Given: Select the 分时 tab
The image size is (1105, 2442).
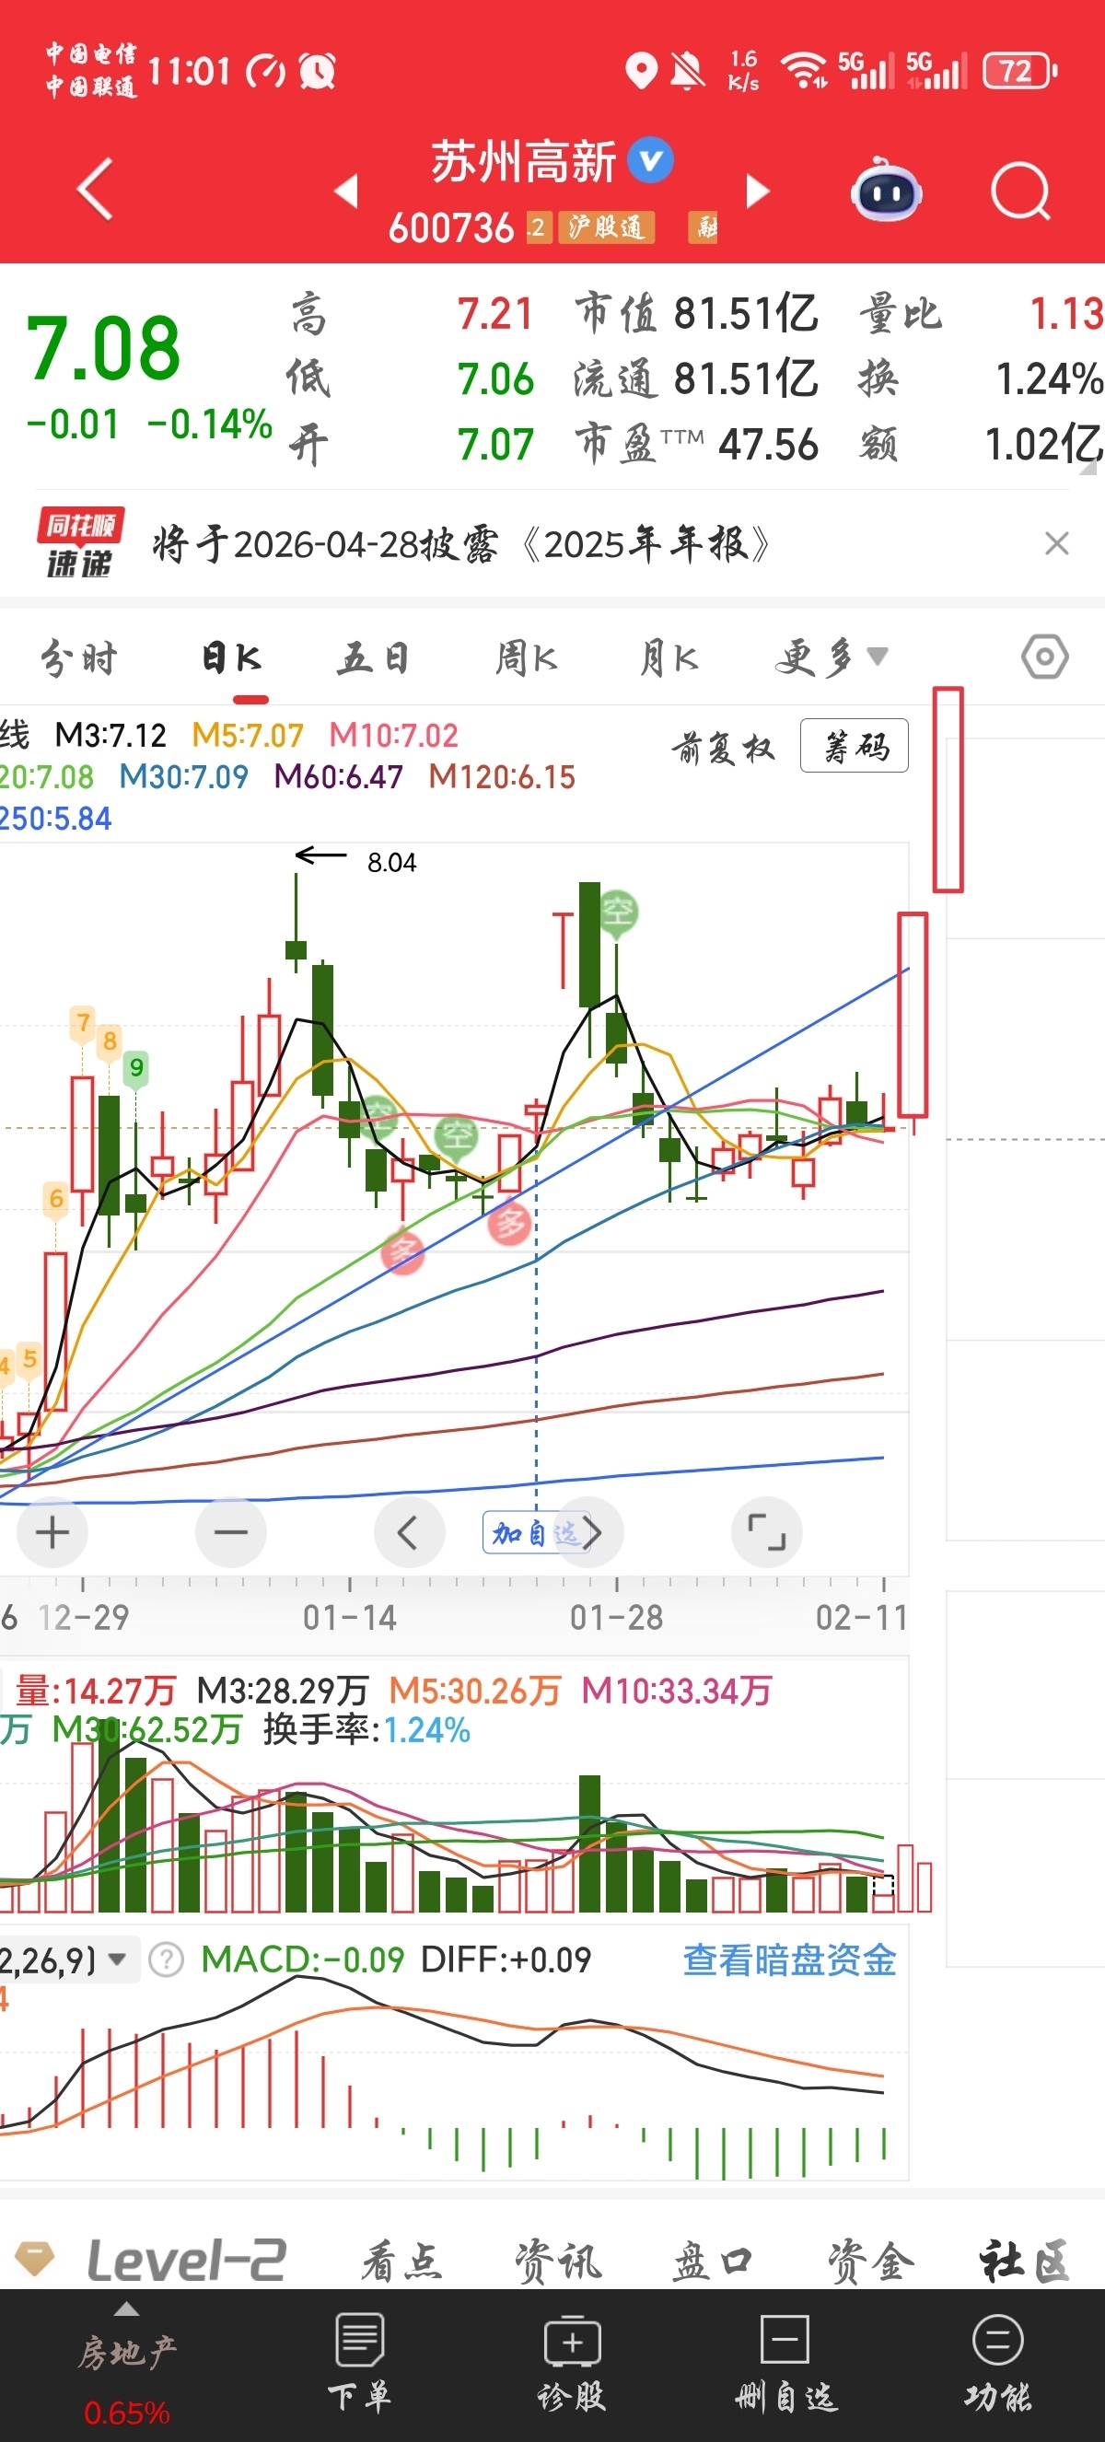Looking at the screenshot, I should click(78, 657).
